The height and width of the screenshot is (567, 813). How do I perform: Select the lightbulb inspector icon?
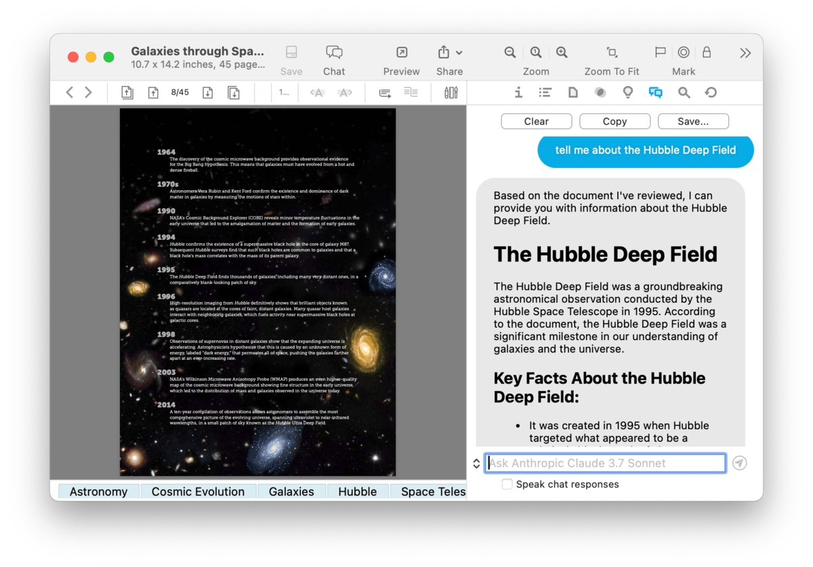[627, 93]
